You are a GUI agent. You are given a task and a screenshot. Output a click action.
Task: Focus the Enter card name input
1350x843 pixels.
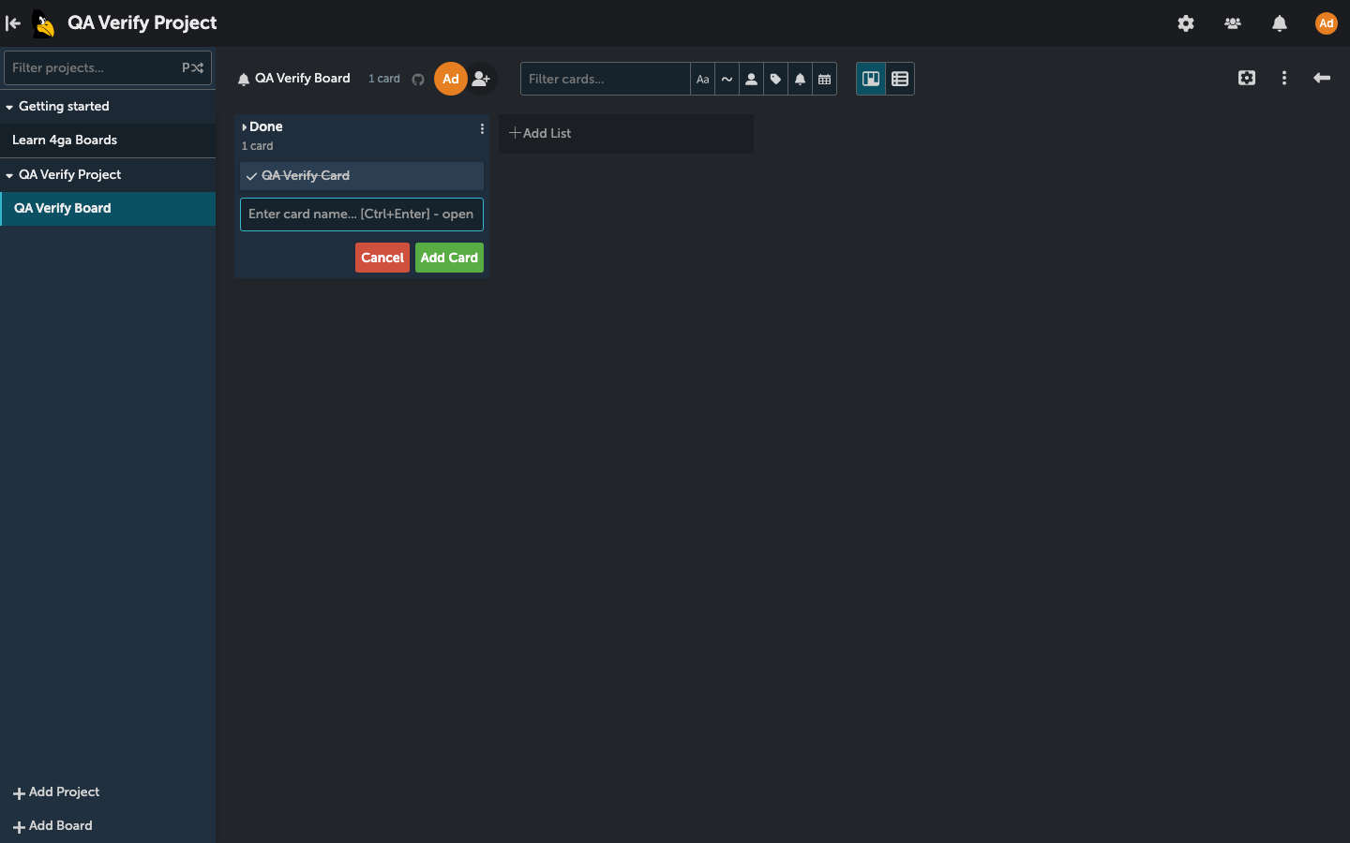362,214
